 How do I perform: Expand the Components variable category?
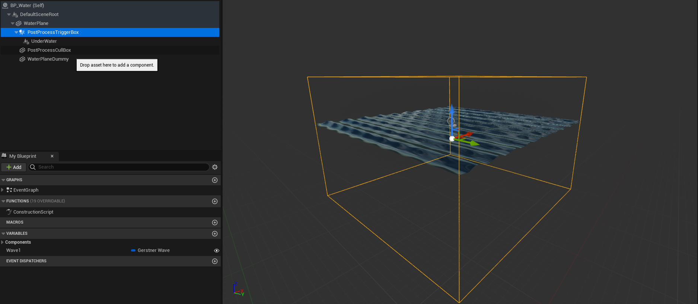pyautogui.click(x=3, y=242)
